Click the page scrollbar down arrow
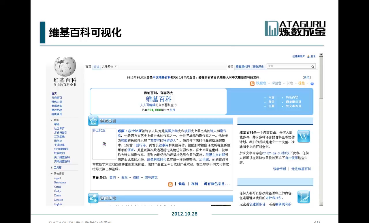The image size is (369, 223). tap(321, 204)
